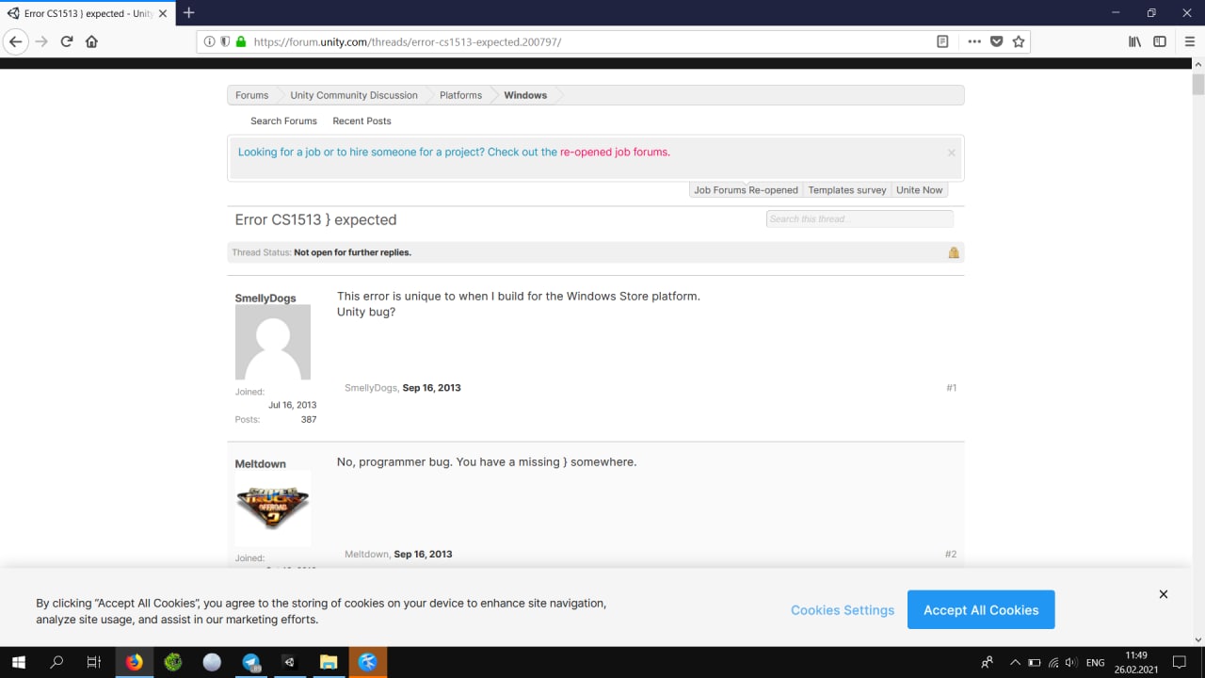Click SmellyDogs post count 387
The height and width of the screenshot is (678, 1205).
tap(309, 420)
